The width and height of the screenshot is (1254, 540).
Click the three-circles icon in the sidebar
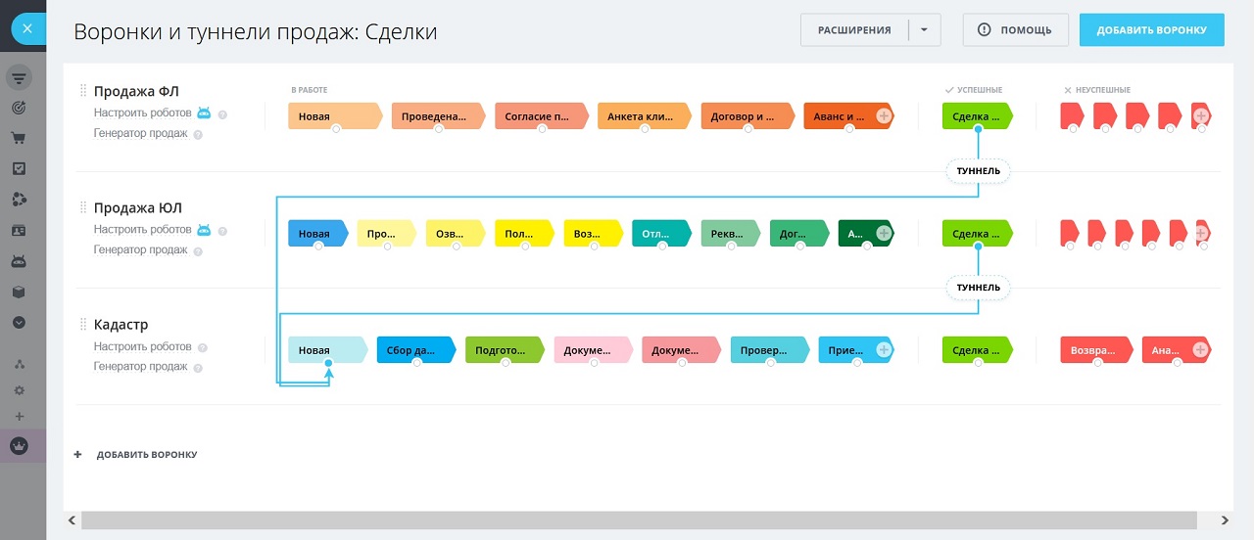[19, 200]
